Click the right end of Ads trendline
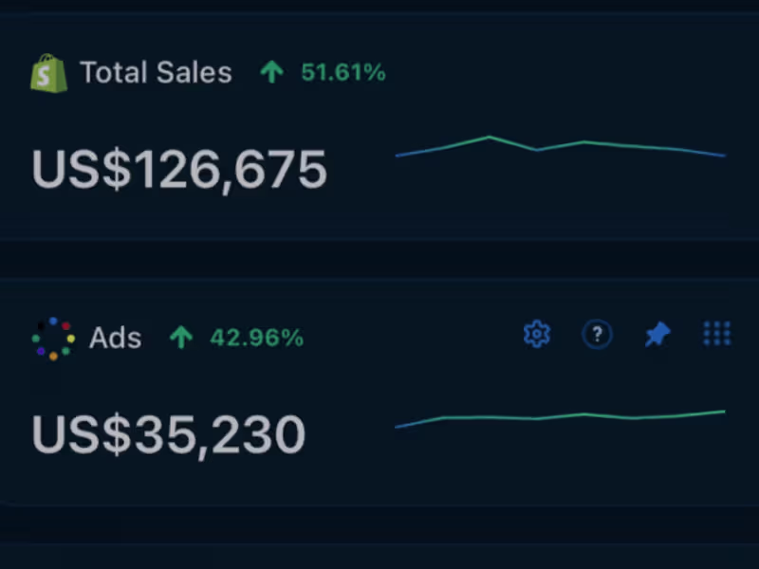 (723, 412)
